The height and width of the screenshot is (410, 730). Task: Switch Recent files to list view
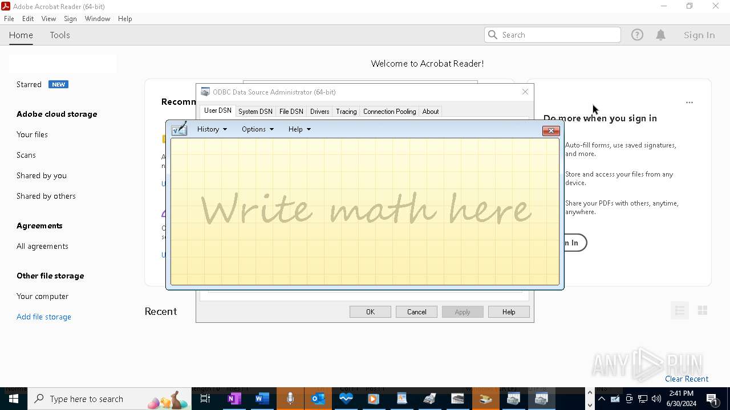680,310
